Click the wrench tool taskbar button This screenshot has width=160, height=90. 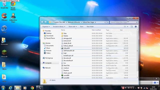pyautogui.click(x=39, y=88)
